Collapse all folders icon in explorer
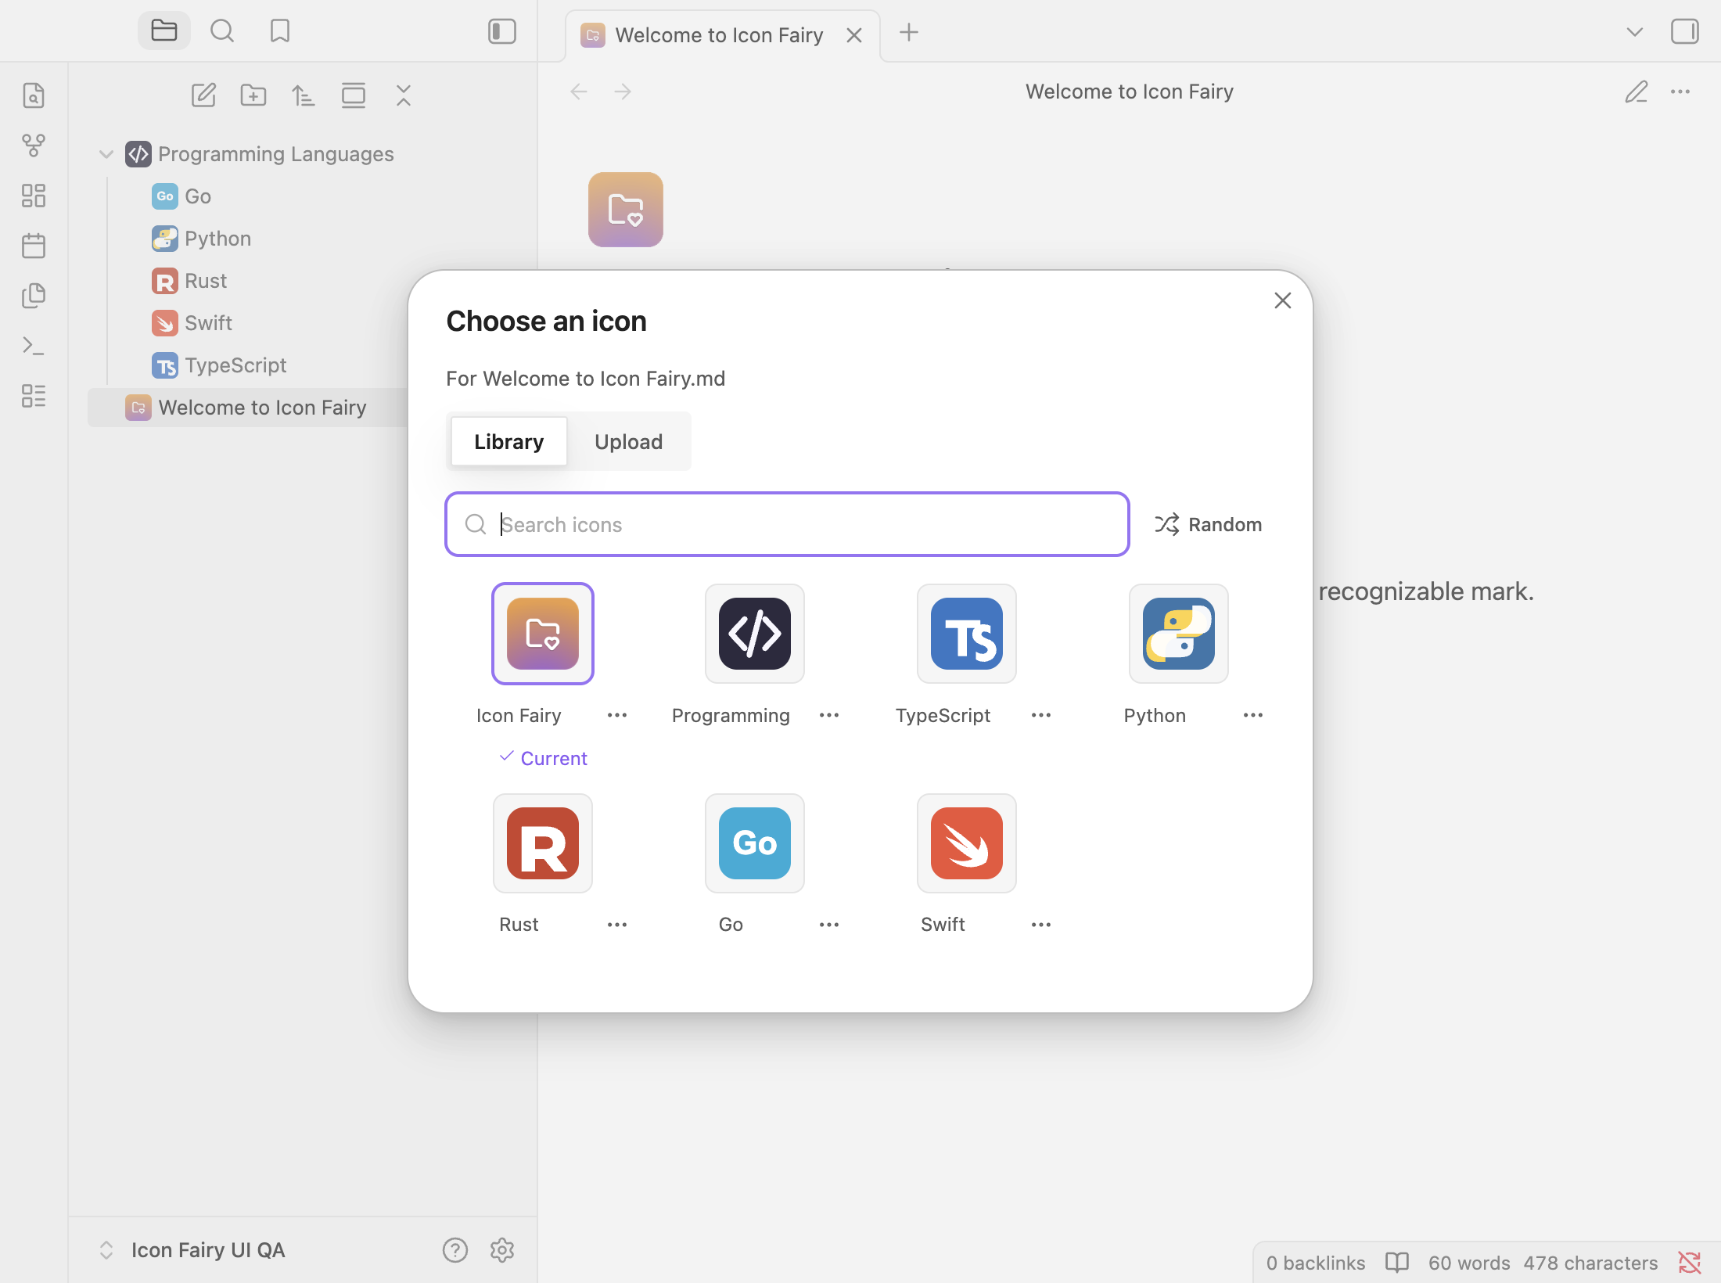The image size is (1721, 1283). point(404,95)
